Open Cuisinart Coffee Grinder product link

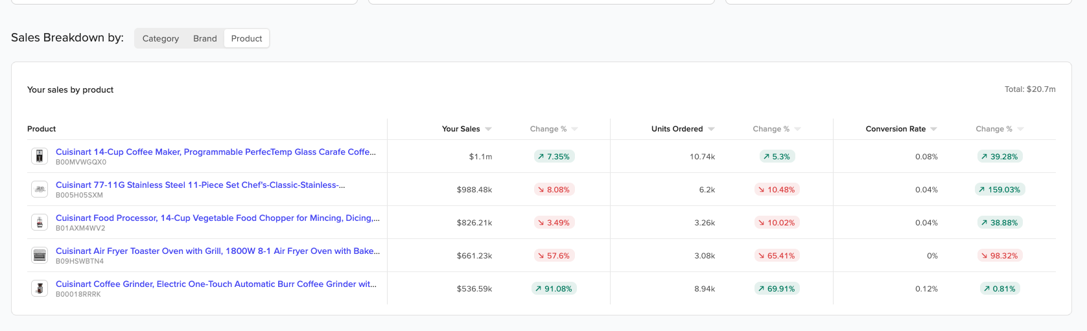pyautogui.click(x=216, y=284)
